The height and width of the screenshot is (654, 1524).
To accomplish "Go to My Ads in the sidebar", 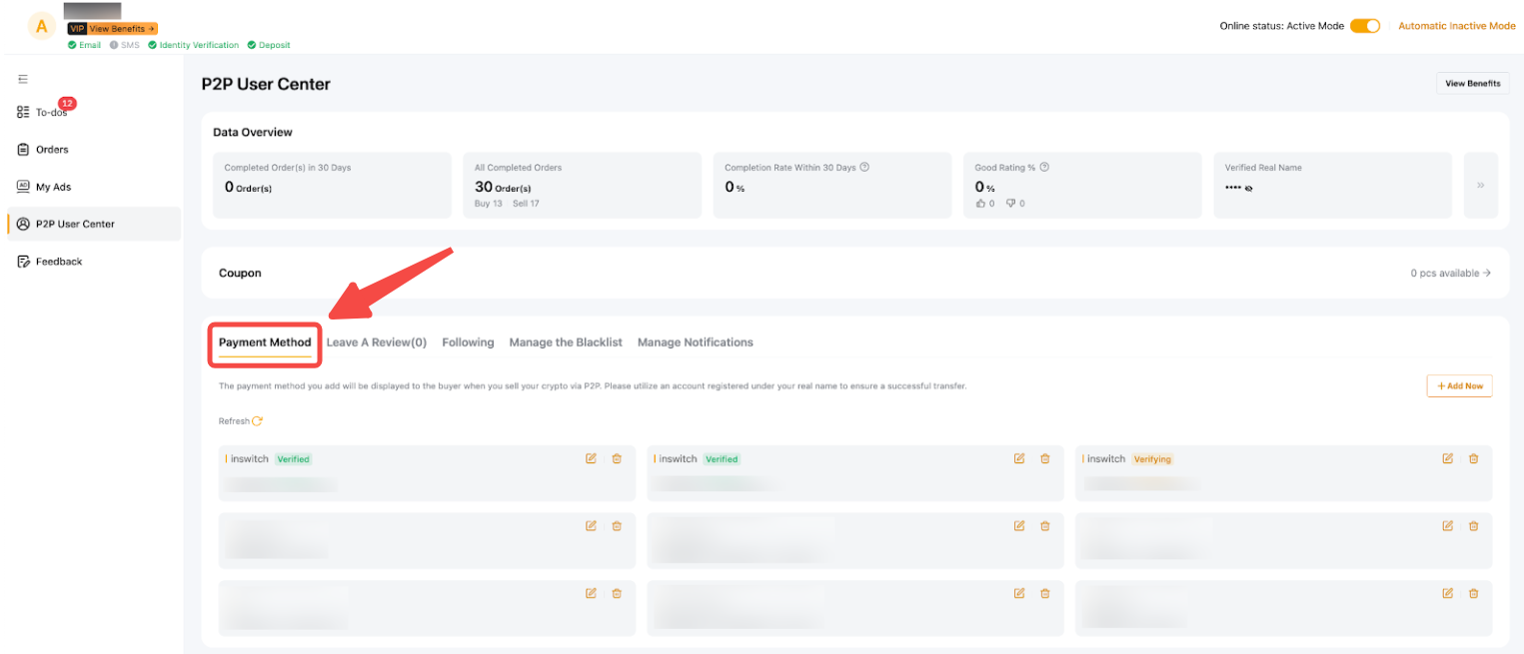I will tap(53, 187).
